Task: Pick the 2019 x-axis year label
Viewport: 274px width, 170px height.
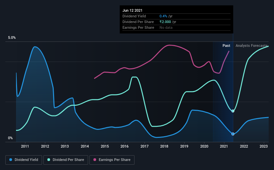Action: click(x=184, y=146)
